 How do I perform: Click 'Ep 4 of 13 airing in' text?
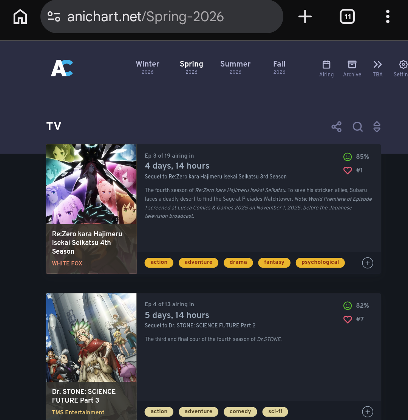(169, 304)
